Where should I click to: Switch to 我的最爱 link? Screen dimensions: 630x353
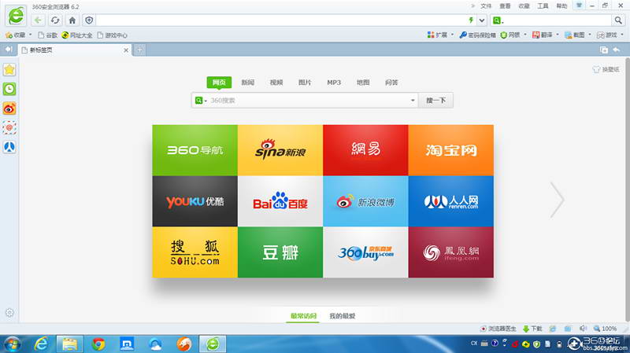pos(343,316)
